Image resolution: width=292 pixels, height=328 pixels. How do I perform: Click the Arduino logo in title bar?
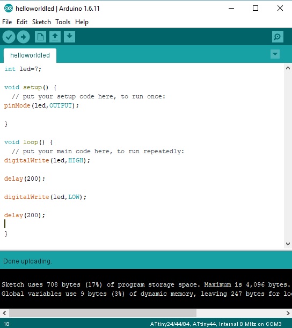pyautogui.click(x=9, y=9)
